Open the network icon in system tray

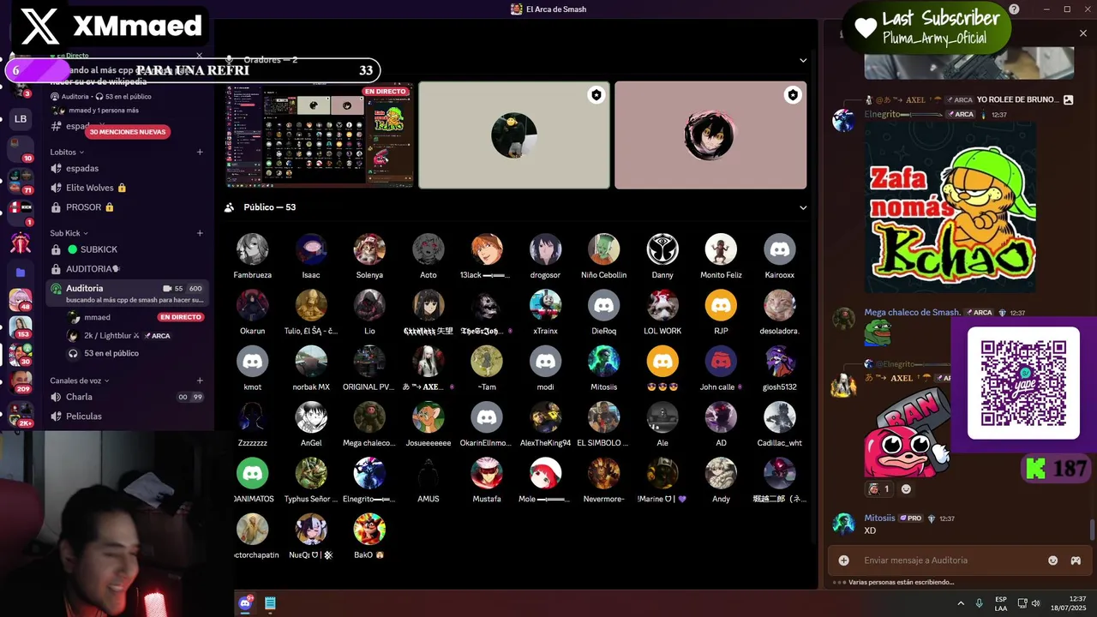[1023, 603]
